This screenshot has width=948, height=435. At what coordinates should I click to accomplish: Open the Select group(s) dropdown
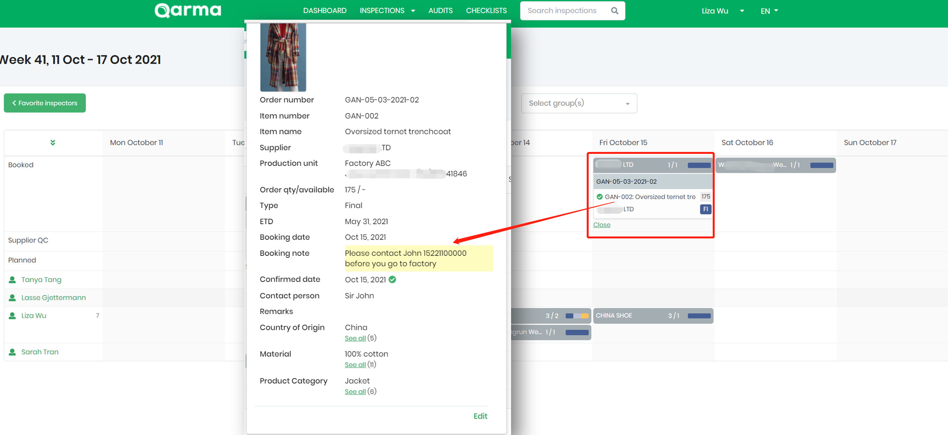coord(578,103)
